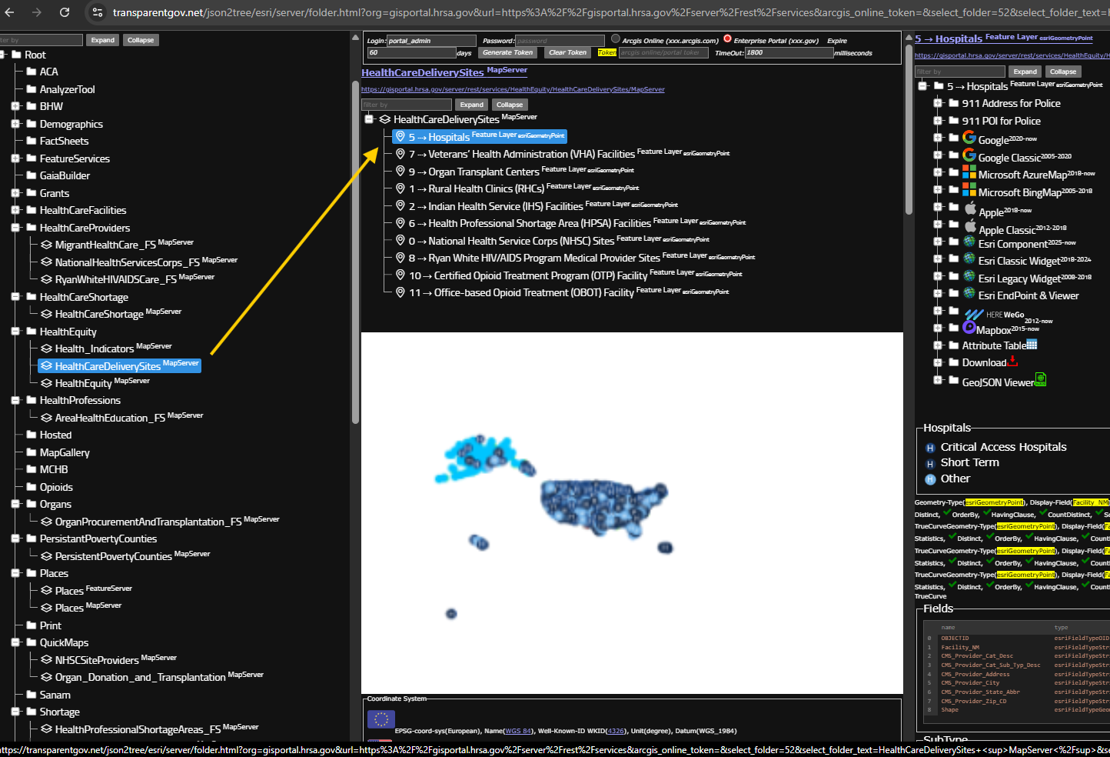
Task: Click the Microsoft AzureMap logo icon
Action: (x=969, y=173)
